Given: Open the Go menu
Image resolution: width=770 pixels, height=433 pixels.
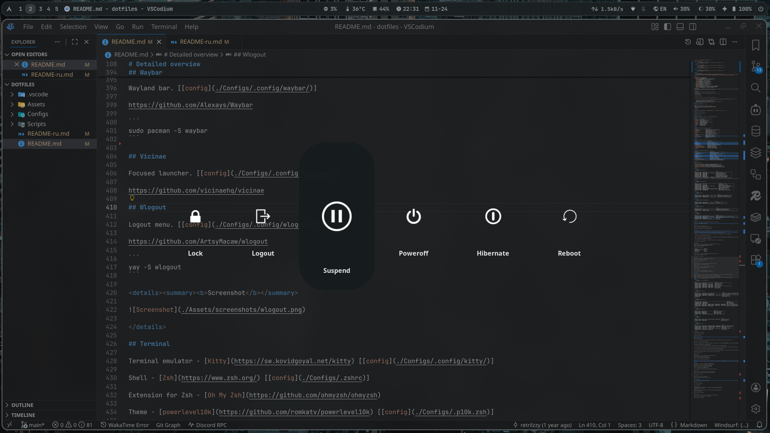Looking at the screenshot, I should [120, 27].
